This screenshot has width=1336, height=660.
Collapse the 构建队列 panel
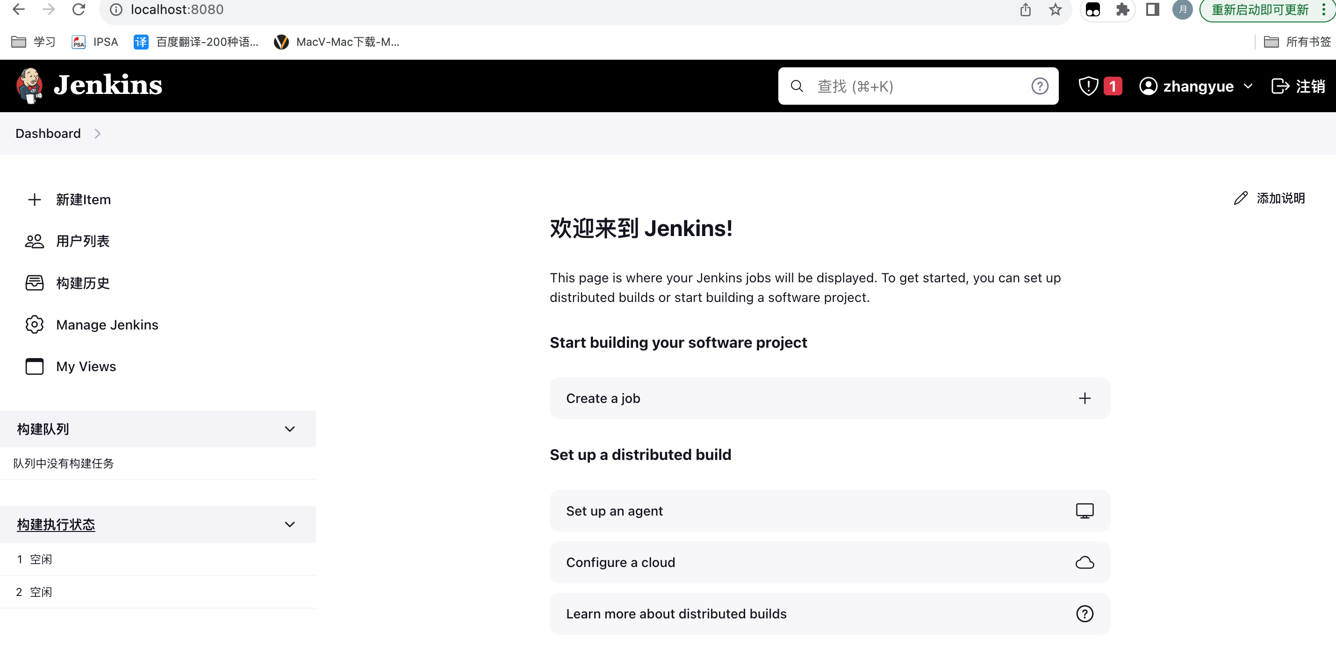click(290, 429)
